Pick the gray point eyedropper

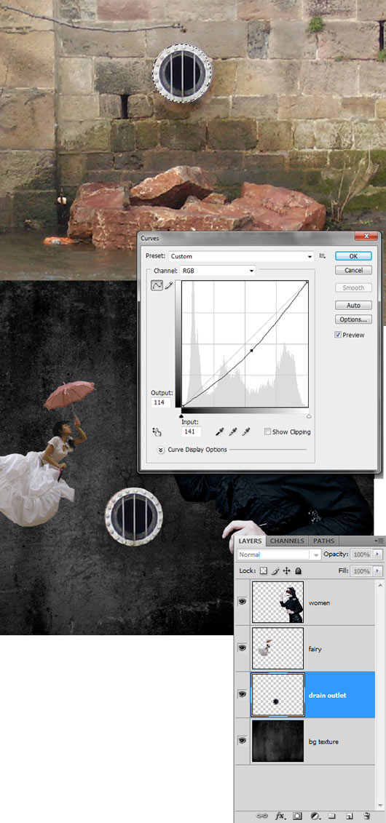pos(234,432)
